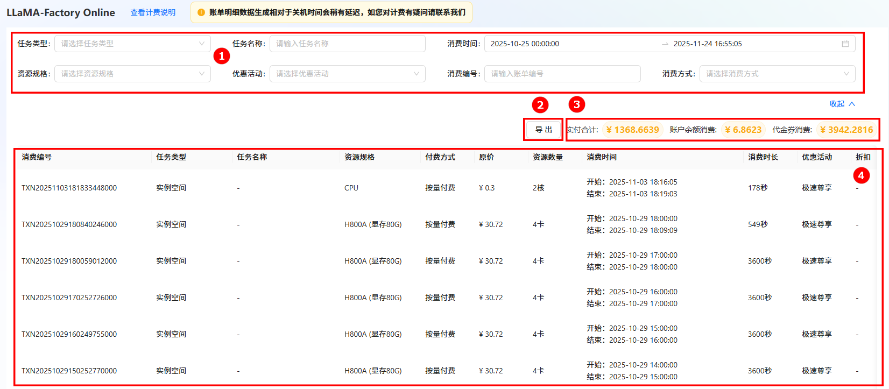
Task: Click 实付合计 amount ¥ 1368.6639
Action: (x=632, y=130)
